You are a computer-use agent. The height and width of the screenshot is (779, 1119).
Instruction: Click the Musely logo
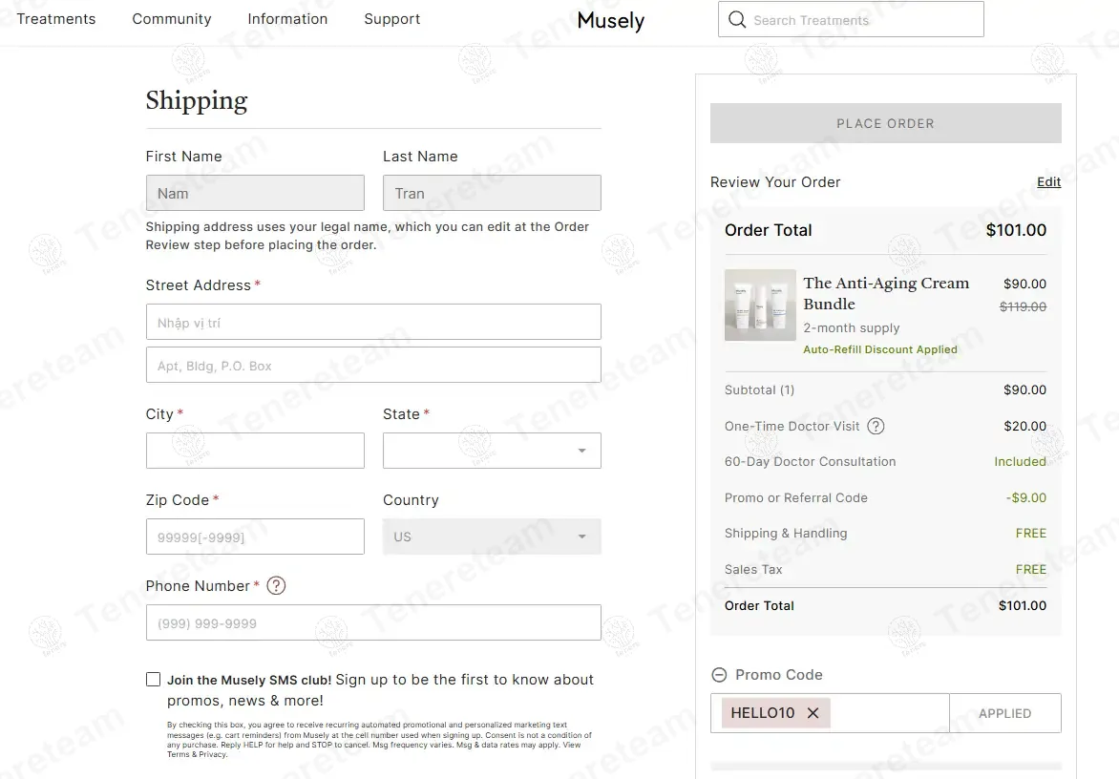610,20
